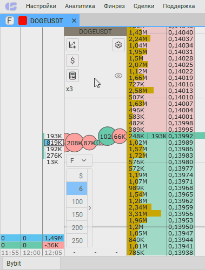The width and height of the screenshot is (205, 270).
Task: Open the Настройки menu
Action: [41, 6]
